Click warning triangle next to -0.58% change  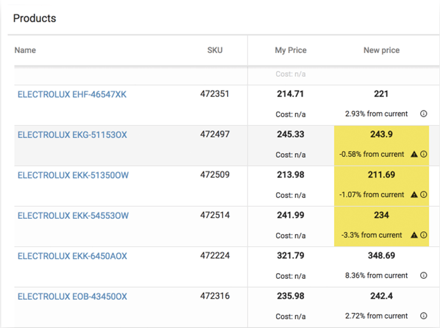[x=414, y=154]
